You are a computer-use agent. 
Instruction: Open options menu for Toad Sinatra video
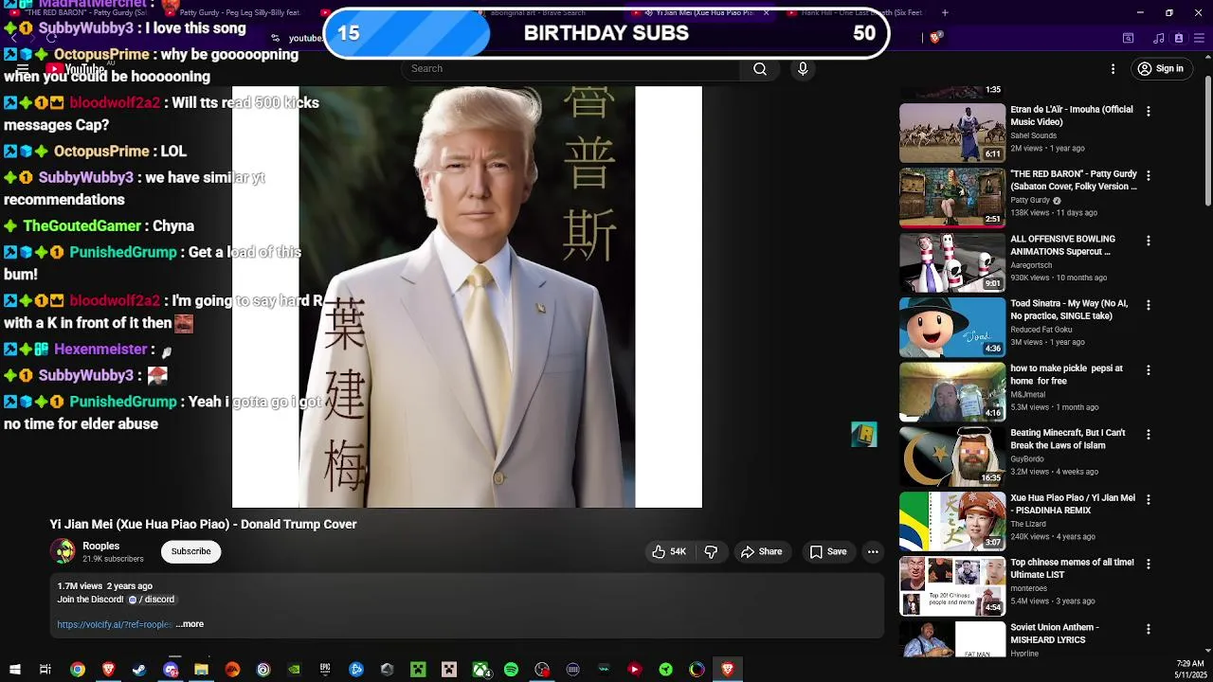coord(1149,305)
